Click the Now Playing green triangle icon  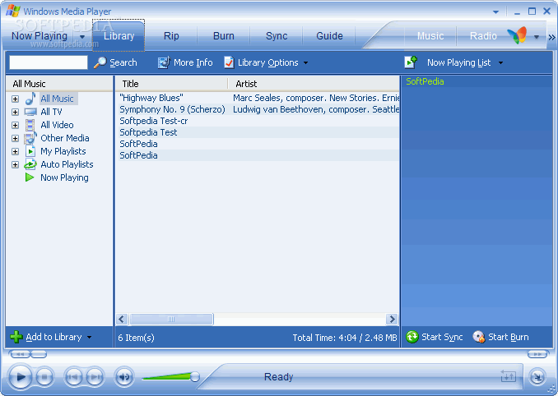coord(30,177)
